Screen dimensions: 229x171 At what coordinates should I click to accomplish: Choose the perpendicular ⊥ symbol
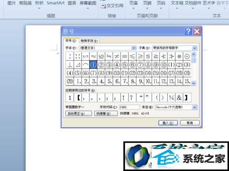click(x=70, y=65)
